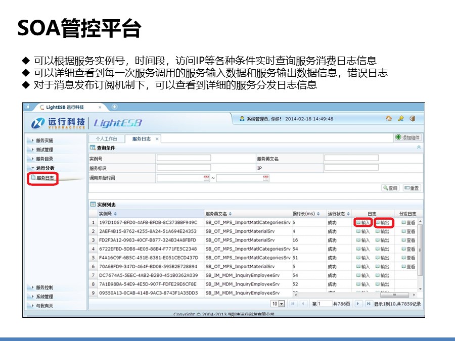Screen dimensions: 455x341
Task: Collapse 运行分析 sidebar section
Action: 45,168
